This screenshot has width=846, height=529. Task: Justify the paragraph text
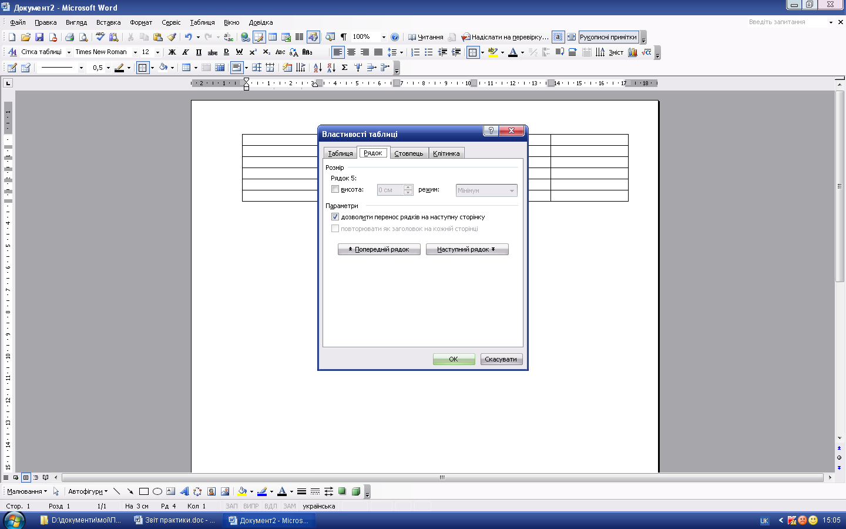378,52
